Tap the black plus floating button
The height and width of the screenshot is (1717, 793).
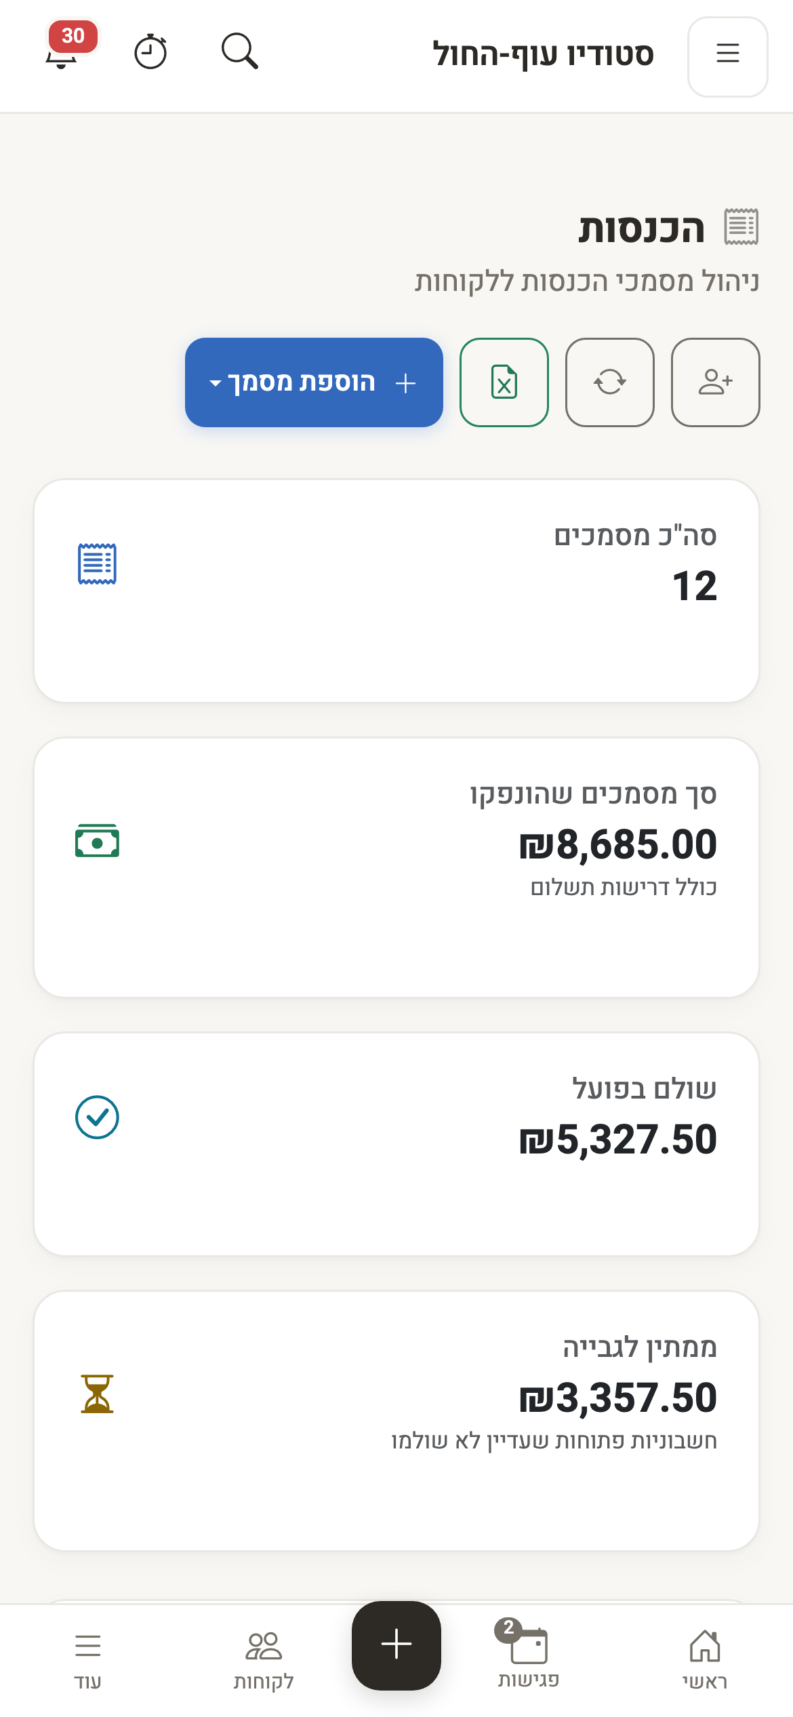click(396, 1646)
